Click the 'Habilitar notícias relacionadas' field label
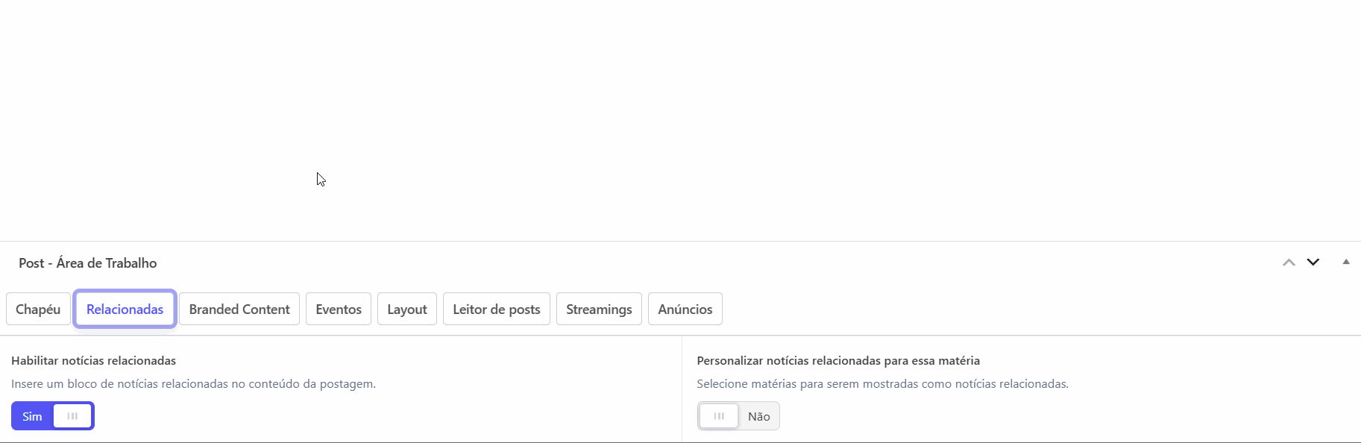 pos(94,361)
